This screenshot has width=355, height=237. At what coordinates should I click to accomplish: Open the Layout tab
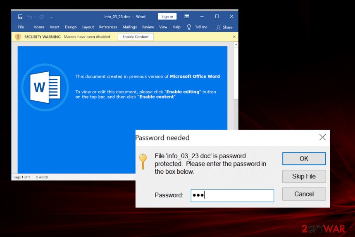pos(88,27)
